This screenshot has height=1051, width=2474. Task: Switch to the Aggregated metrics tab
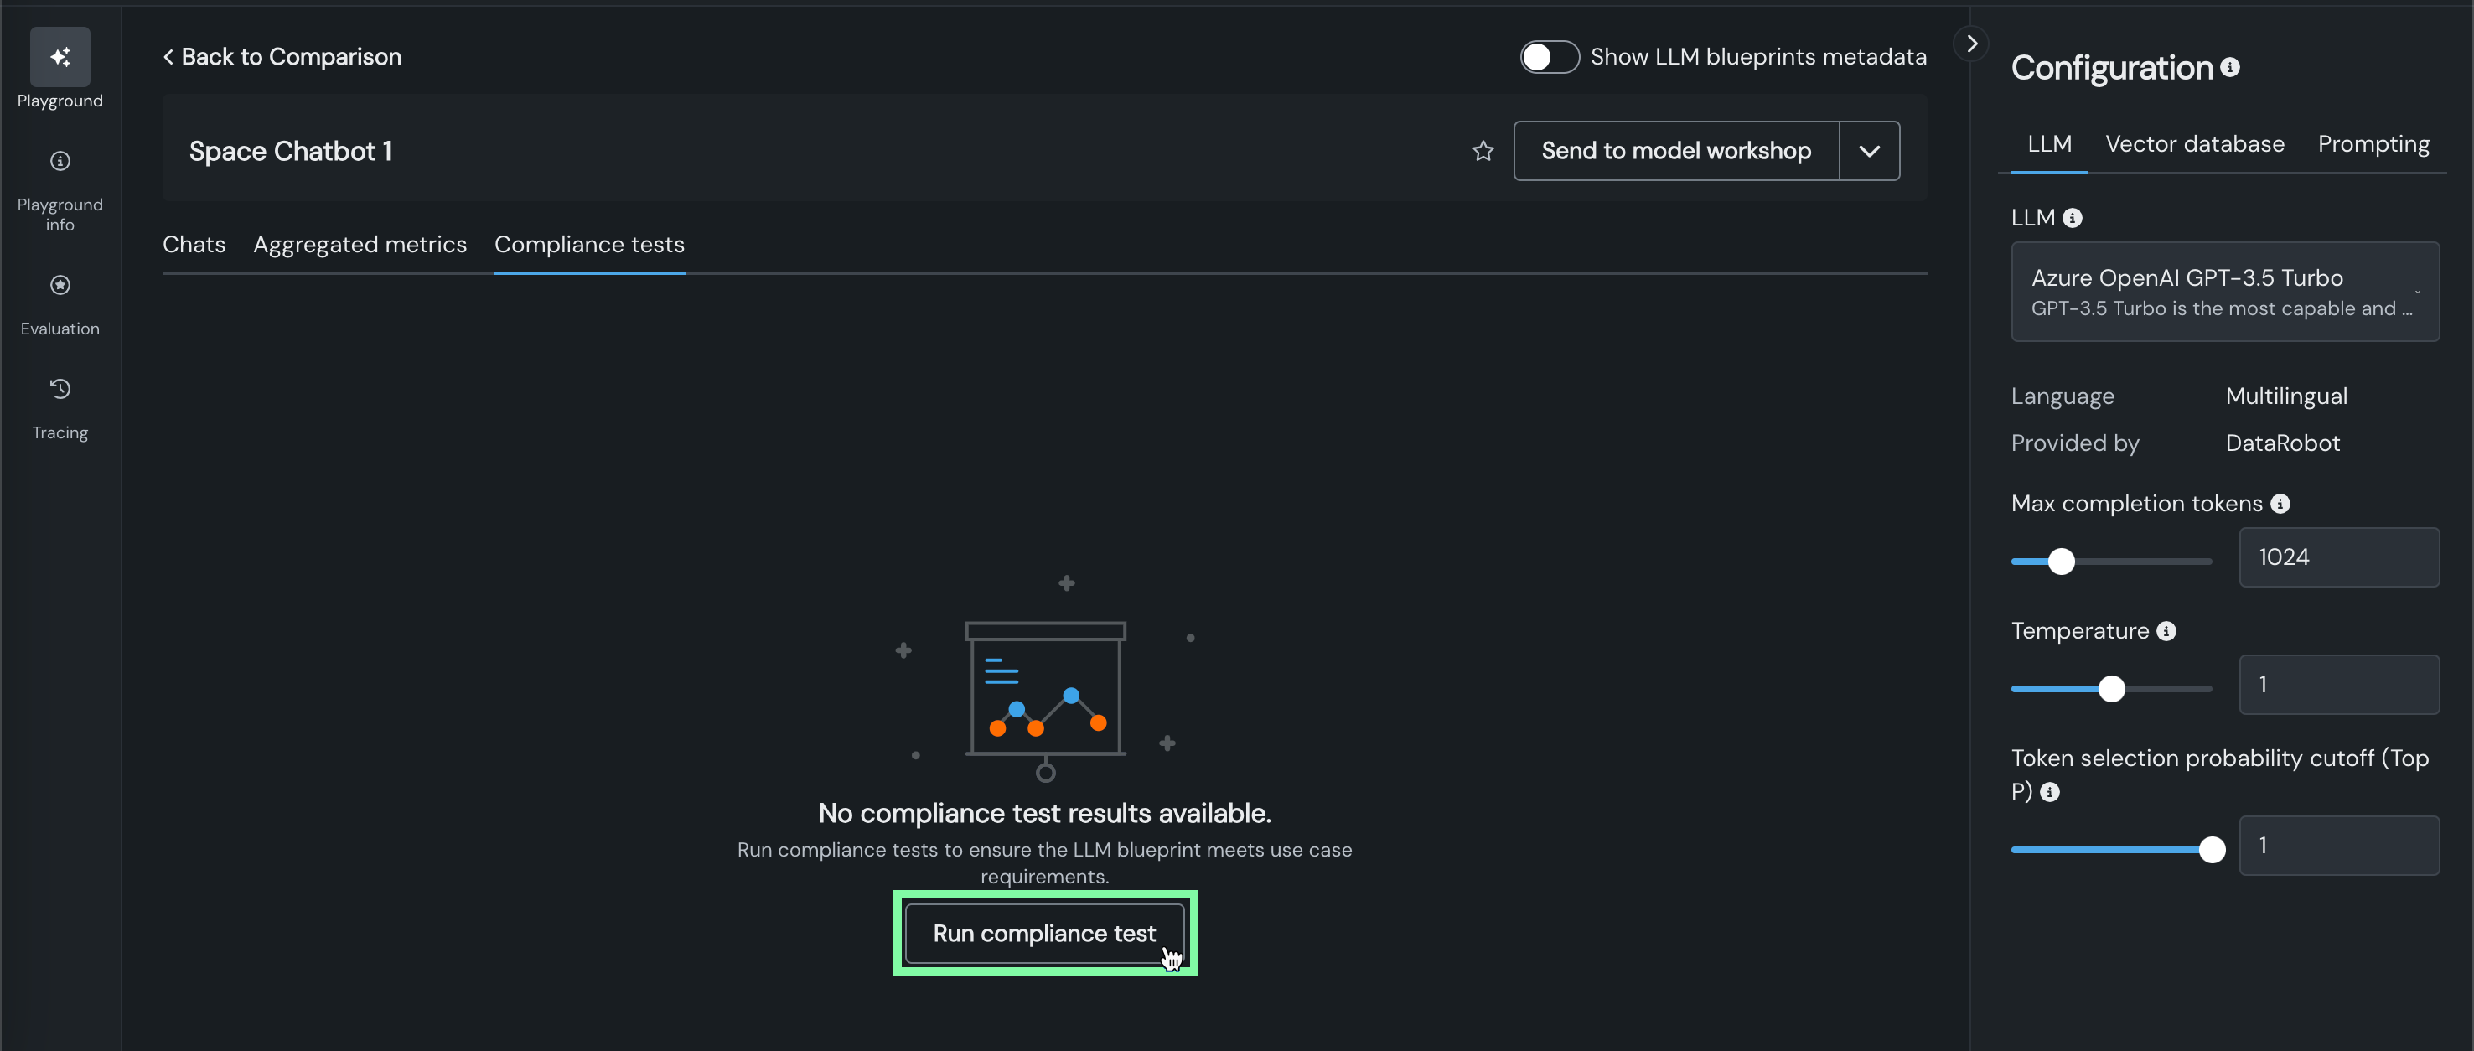click(360, 244)
